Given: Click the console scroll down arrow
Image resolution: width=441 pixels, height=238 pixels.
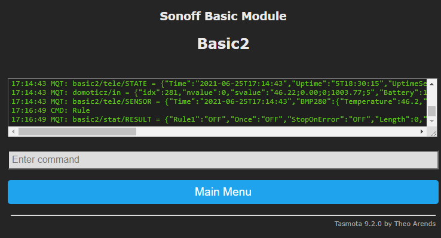Looking at the screenshot, I should coord(431,121).
